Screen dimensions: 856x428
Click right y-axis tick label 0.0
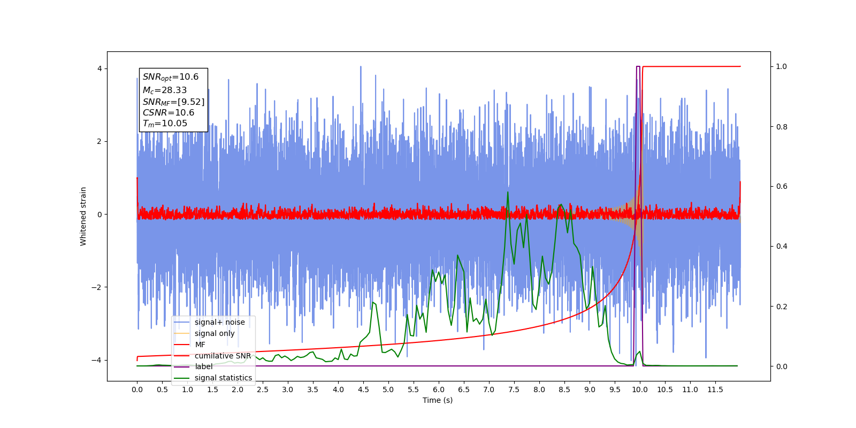tap(782, 366)
